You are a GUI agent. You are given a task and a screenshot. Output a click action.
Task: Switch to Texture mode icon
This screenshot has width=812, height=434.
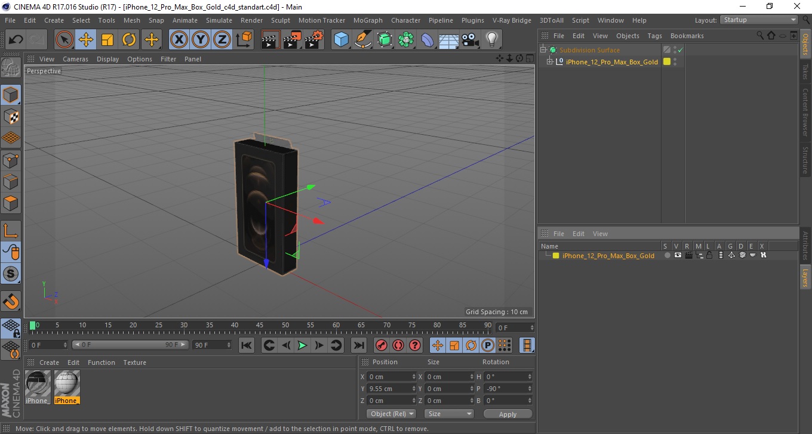click(x=11, y=116)
